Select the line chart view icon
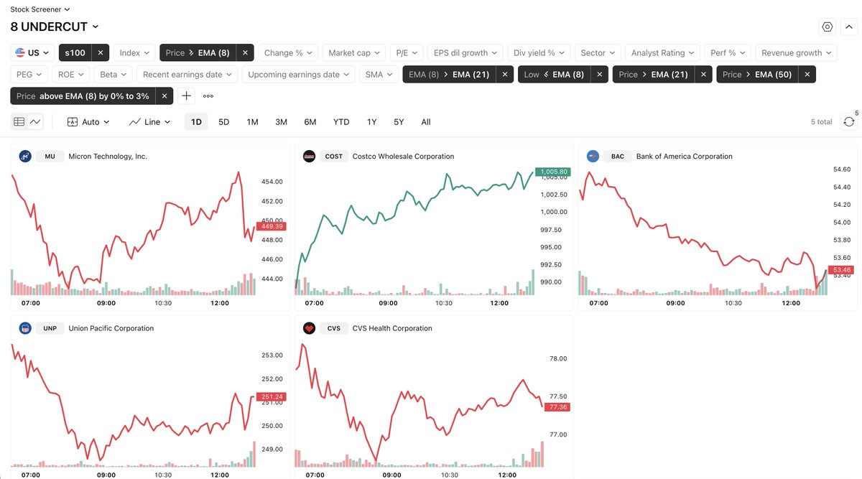862x479 pixels. tap(34, 121)
